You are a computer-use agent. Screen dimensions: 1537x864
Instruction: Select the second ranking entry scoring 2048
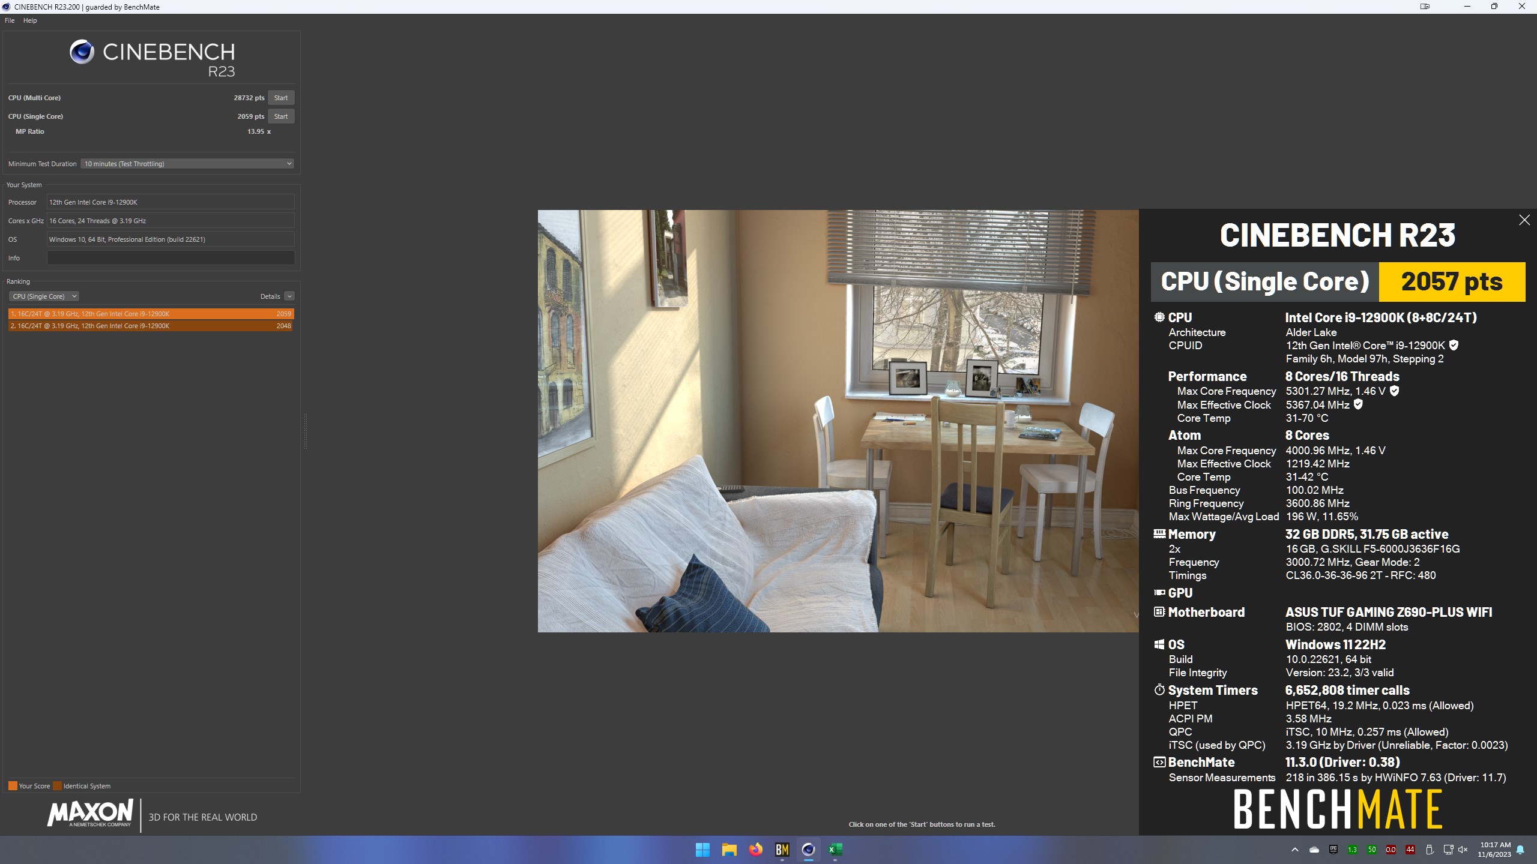(x=151, y=326)
